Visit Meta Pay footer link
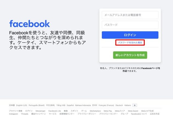Viewport: 173px width, 115px height. (108, 111)
